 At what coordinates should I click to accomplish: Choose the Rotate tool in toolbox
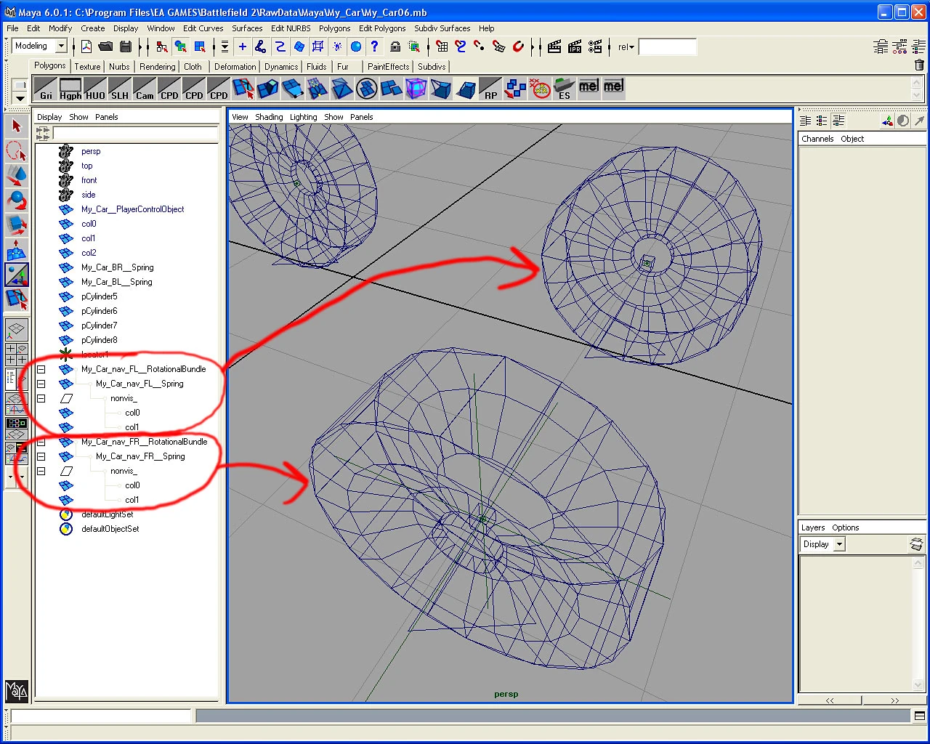pos(17,201)
